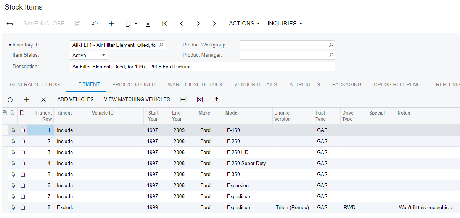Switch to the Attributes tab

[305, 84]
